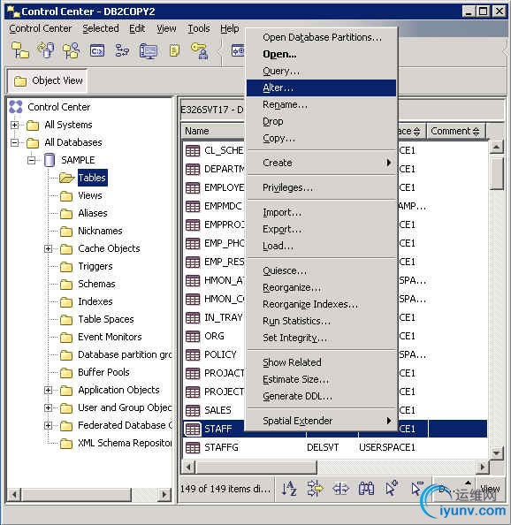Screen dimensions: 511x525
Task: Click the View button at bottom right
Action: coord(491,489)
